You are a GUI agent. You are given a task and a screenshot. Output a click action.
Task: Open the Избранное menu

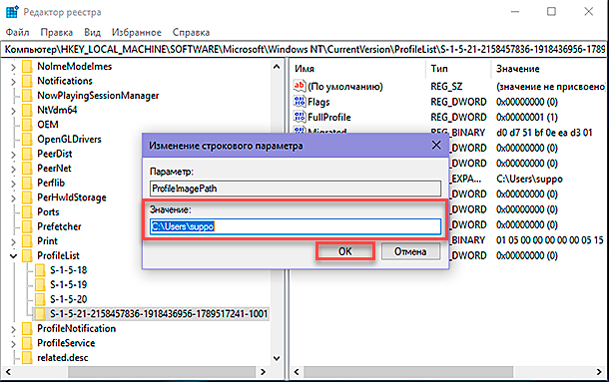(x=137, y=33)
